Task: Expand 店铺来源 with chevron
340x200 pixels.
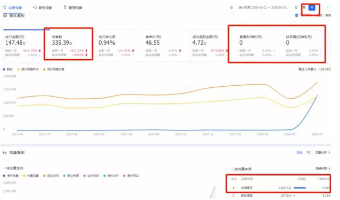Action: 322,168
